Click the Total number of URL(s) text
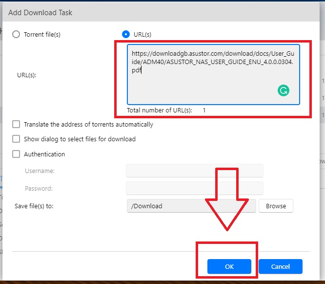Viewport: 325px width, 284px height. (159, 110)
